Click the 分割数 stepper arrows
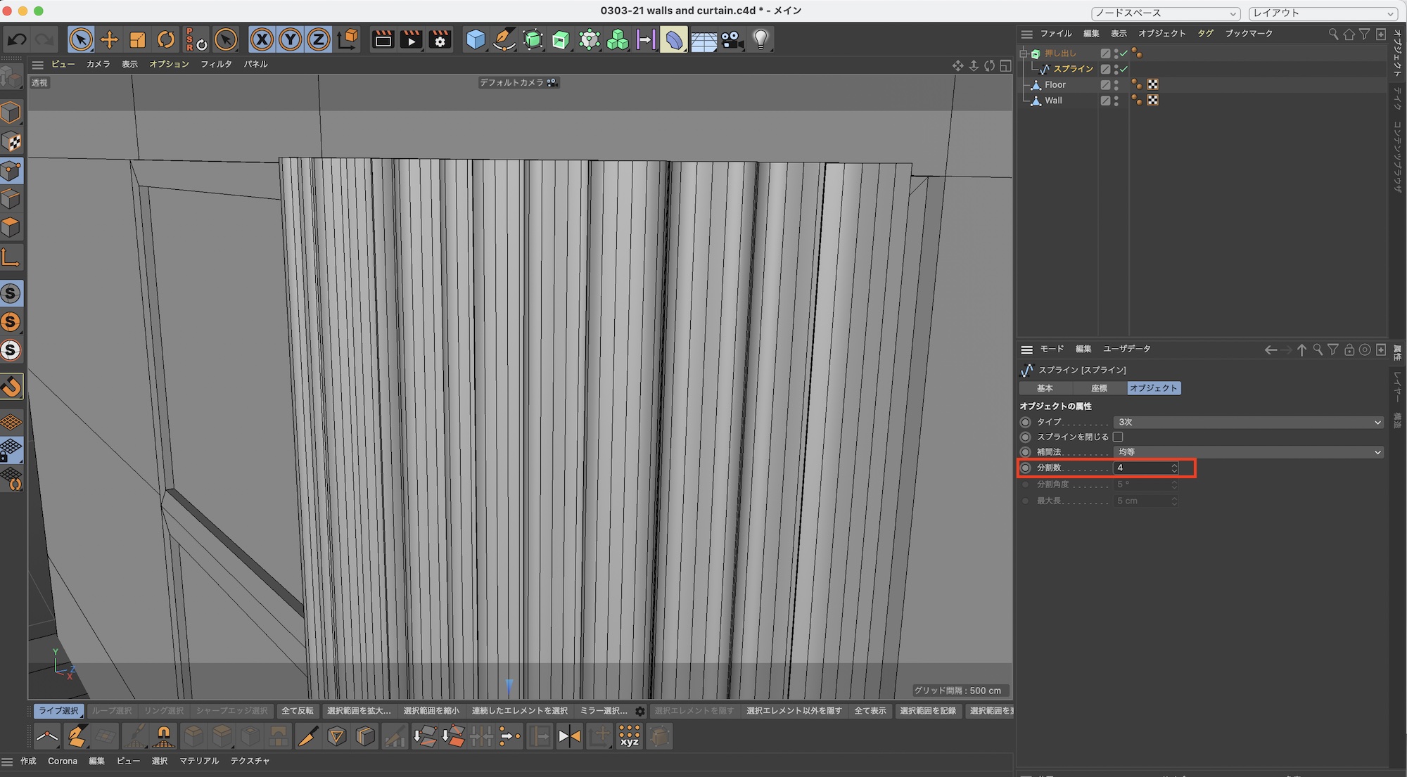The height and width of the screenshot is (777, 1407). pyautogui.click(x=1174, y=468)
